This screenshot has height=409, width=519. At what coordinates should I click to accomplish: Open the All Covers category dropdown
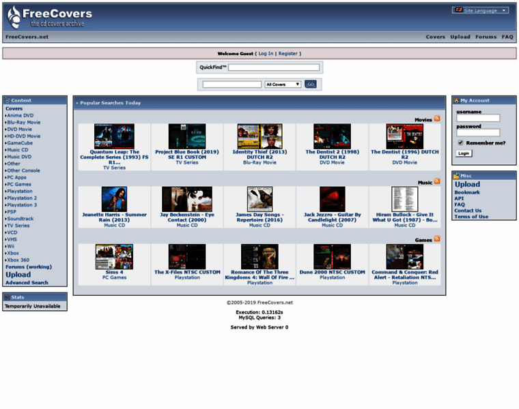coord(283,85)
